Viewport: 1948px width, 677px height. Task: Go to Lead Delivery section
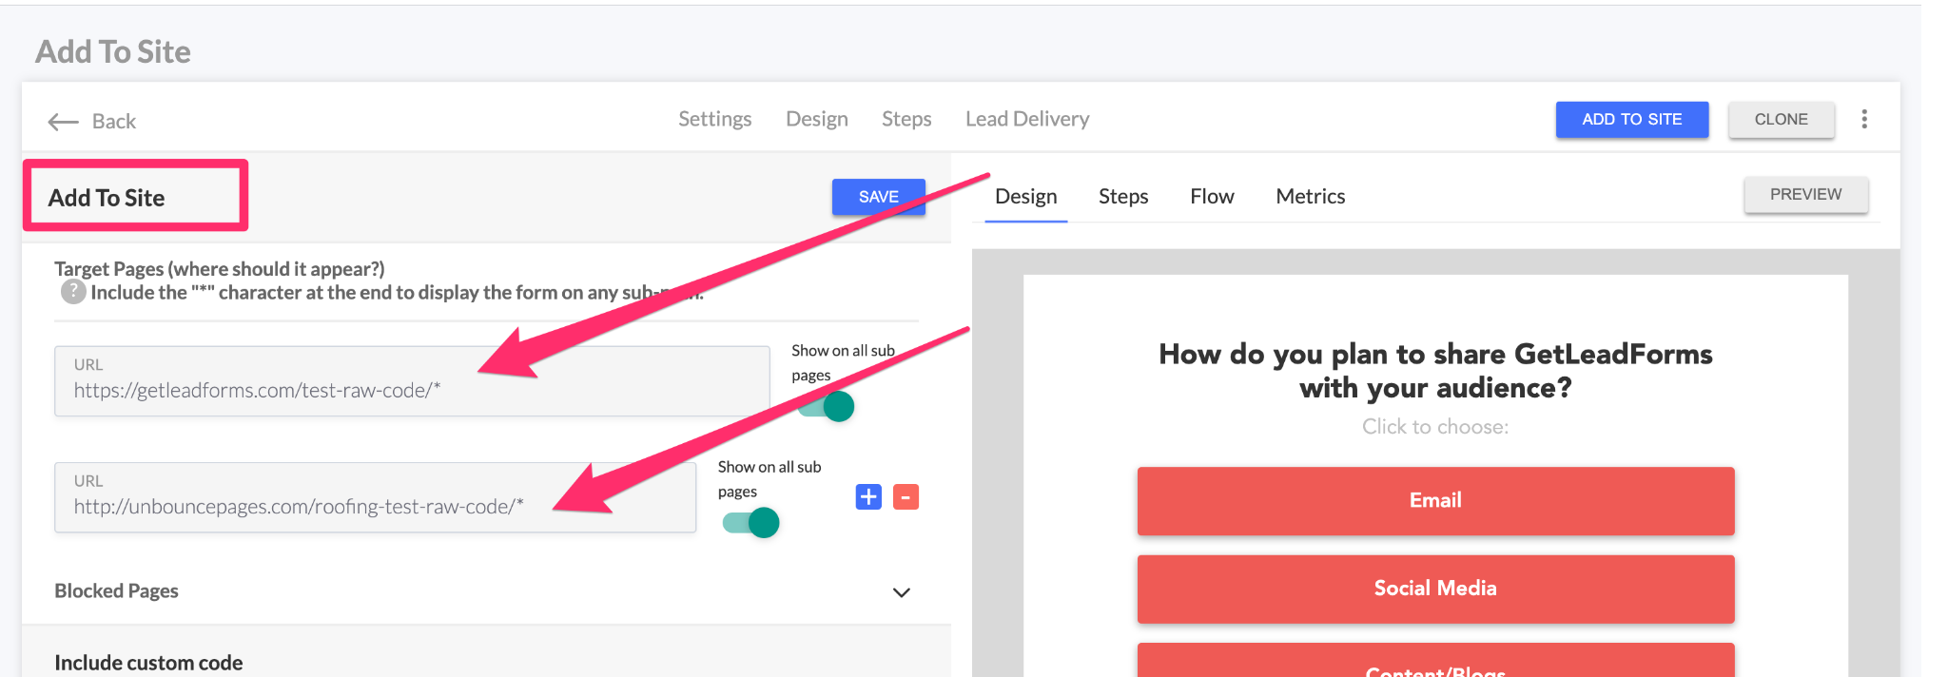(x=1026, y=119)
